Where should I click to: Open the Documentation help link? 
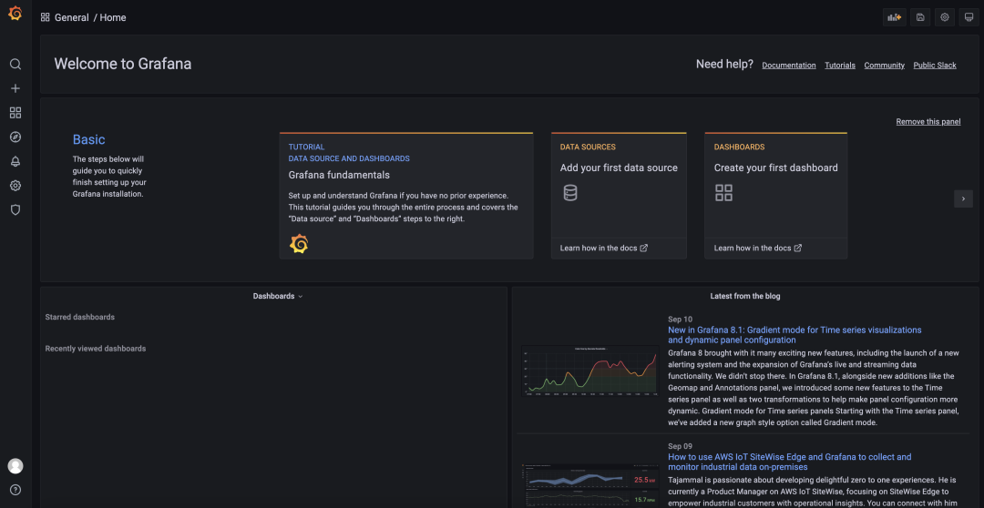(x=789, y=66)
